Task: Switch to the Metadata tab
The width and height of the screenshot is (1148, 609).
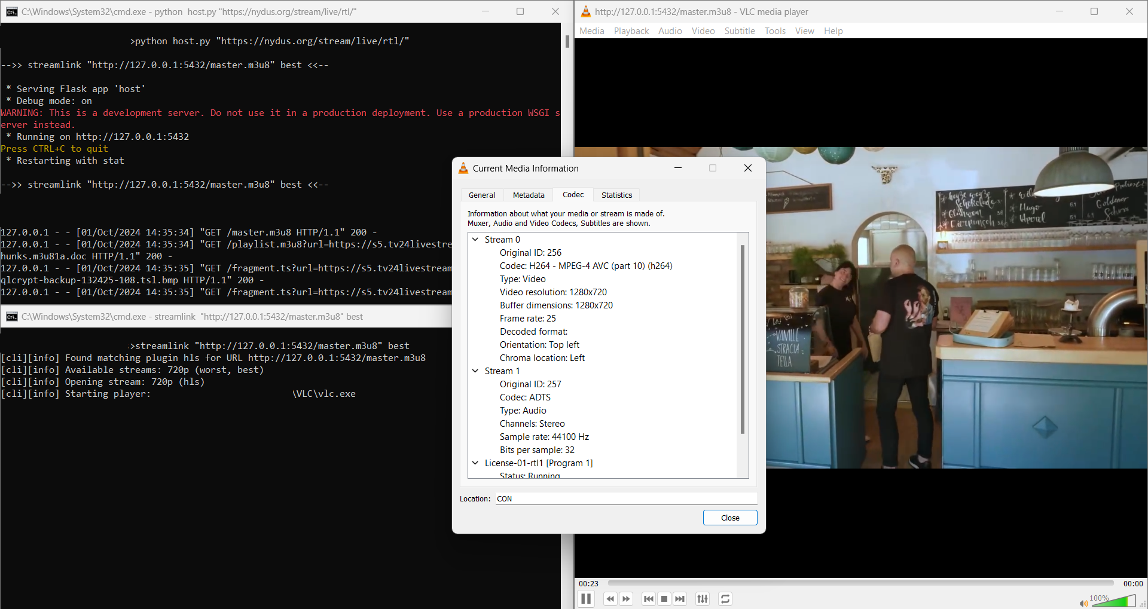Action: [529, 195]
